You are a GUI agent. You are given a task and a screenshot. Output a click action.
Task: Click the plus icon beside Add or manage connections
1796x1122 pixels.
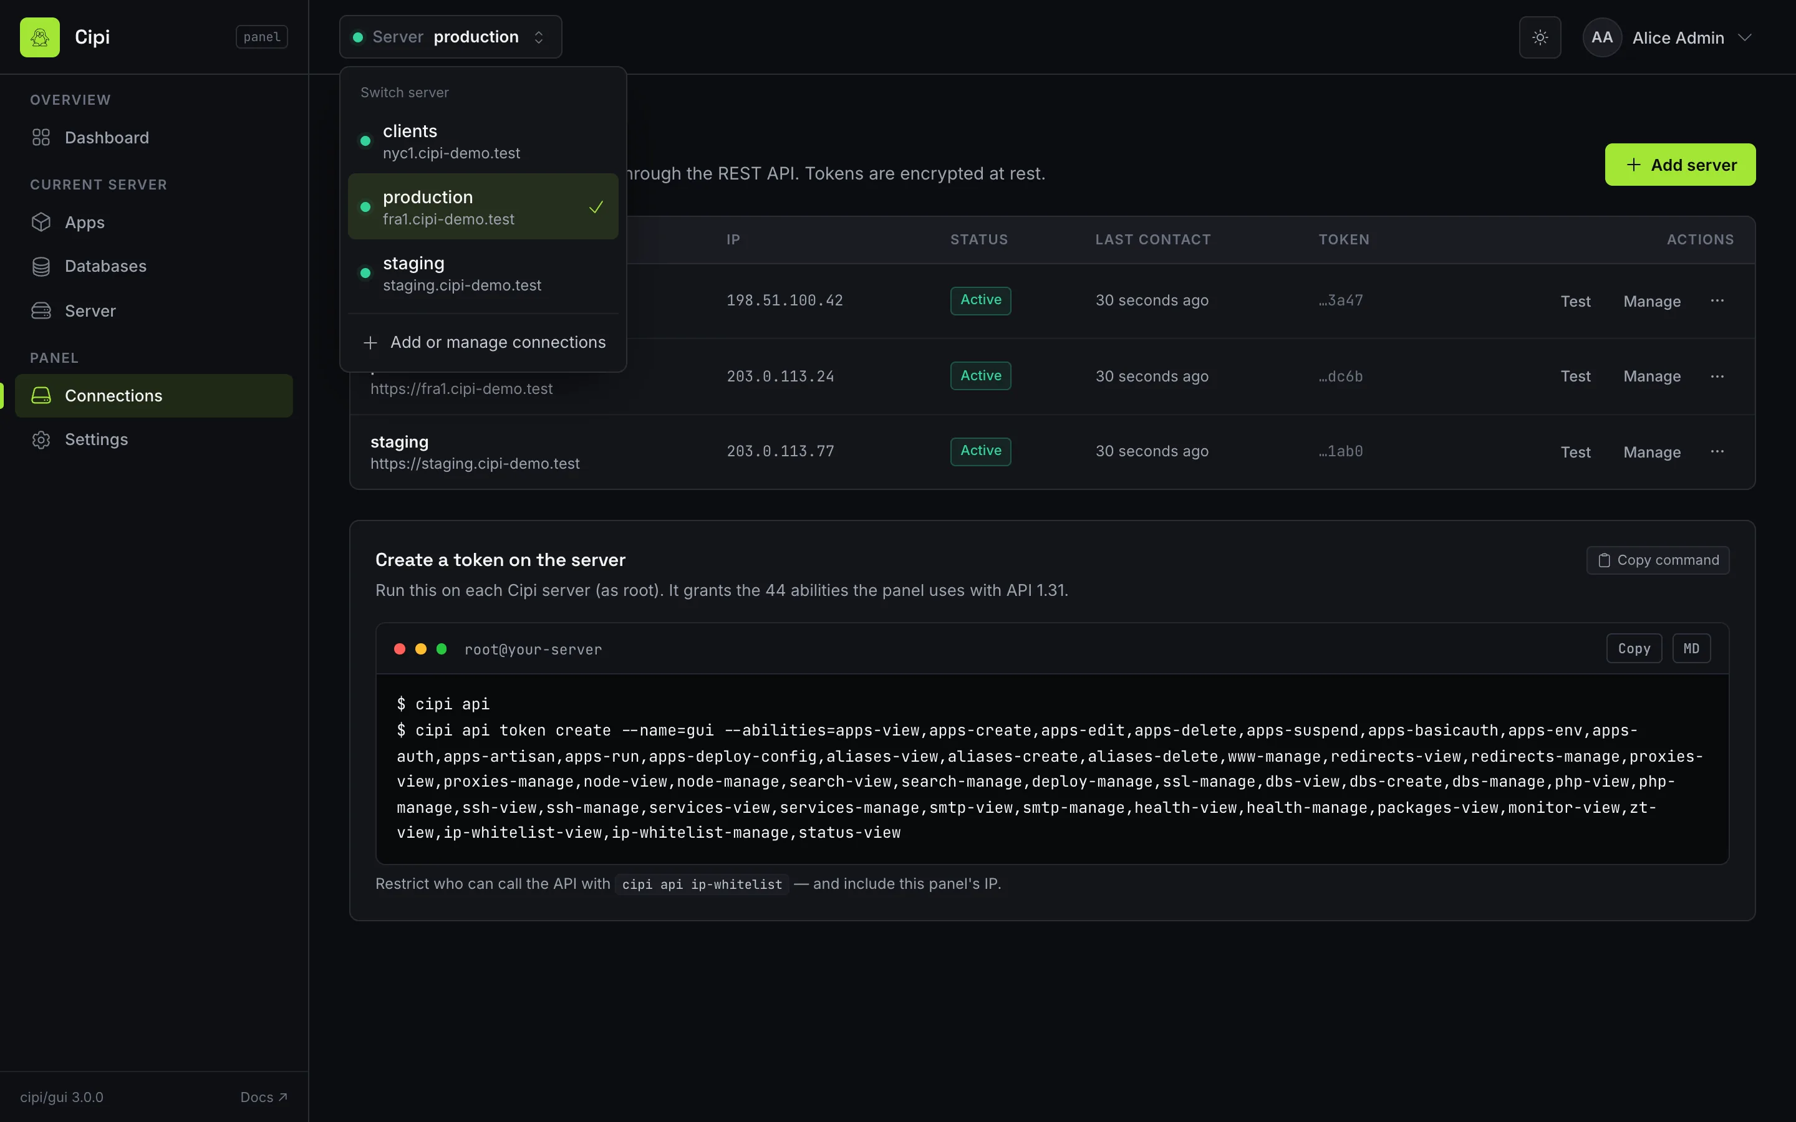coord(370,343)
